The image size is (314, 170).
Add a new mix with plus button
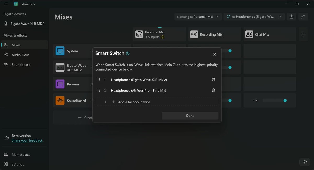[303, 34]
